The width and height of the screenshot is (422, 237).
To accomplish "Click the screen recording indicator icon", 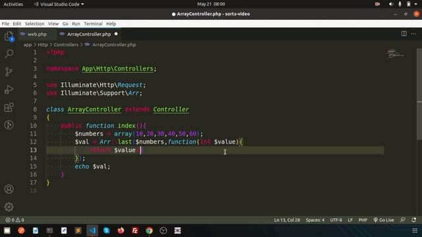I will 377,4.
